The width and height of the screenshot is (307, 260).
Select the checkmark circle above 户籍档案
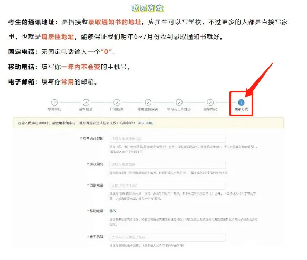tap(117, 103)
